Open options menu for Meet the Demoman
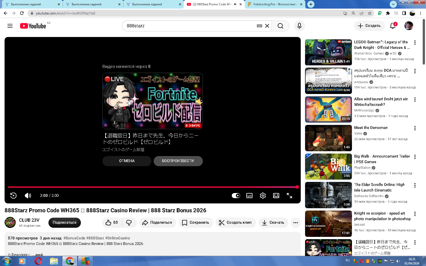 pos(415,128)
